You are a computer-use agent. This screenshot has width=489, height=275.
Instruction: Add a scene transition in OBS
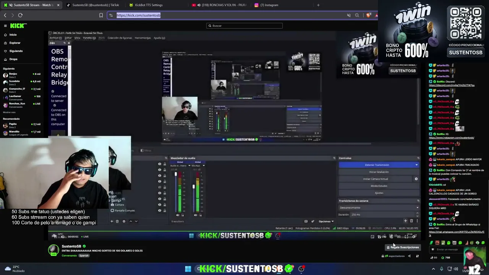tap(405, 221)
